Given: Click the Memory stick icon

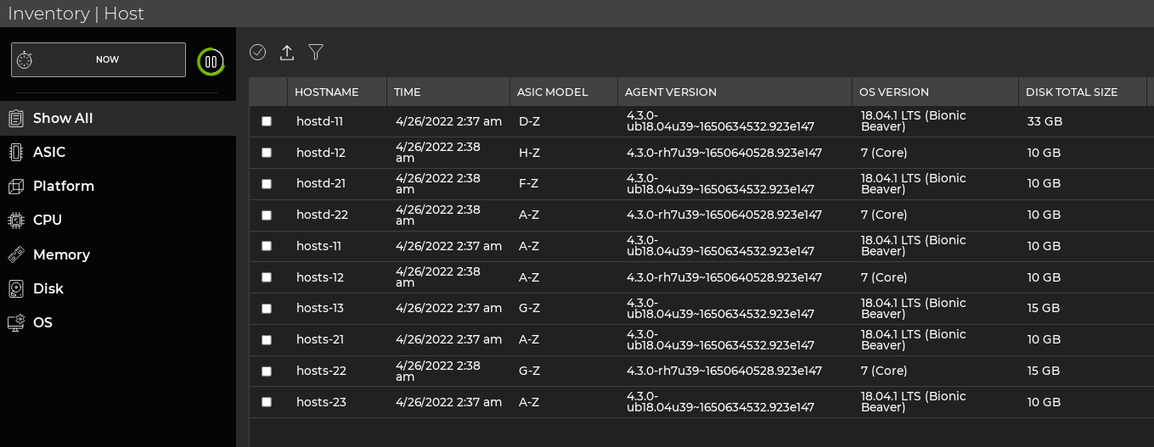Looking at the screenshot, I should 15,254.
